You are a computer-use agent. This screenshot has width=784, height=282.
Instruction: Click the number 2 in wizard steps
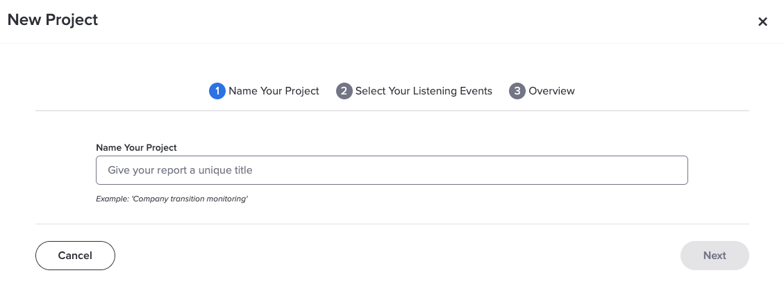click(x=344, y=91)
